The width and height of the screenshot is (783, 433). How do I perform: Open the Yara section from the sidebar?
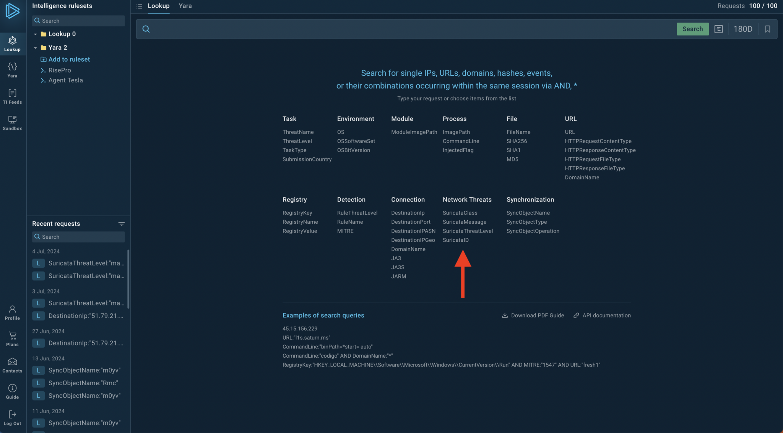click(x=12, y=70)
